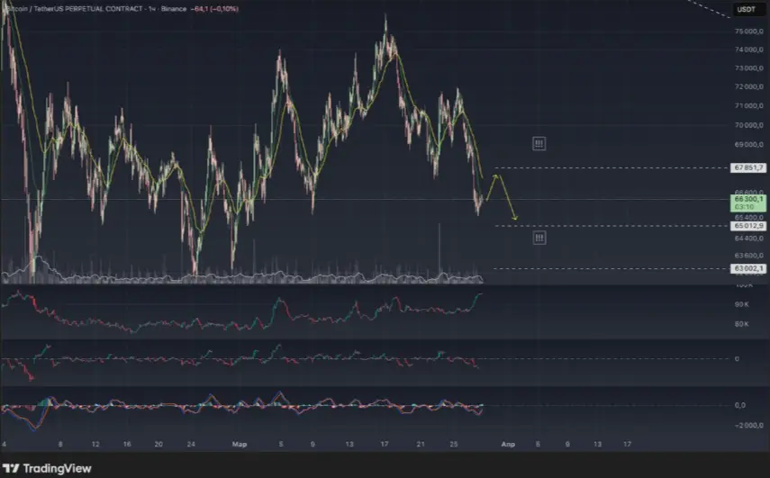This screenshot has height=478, width=770.
Task: Click the 16 date on the time axis
Action: pos(127,444)
